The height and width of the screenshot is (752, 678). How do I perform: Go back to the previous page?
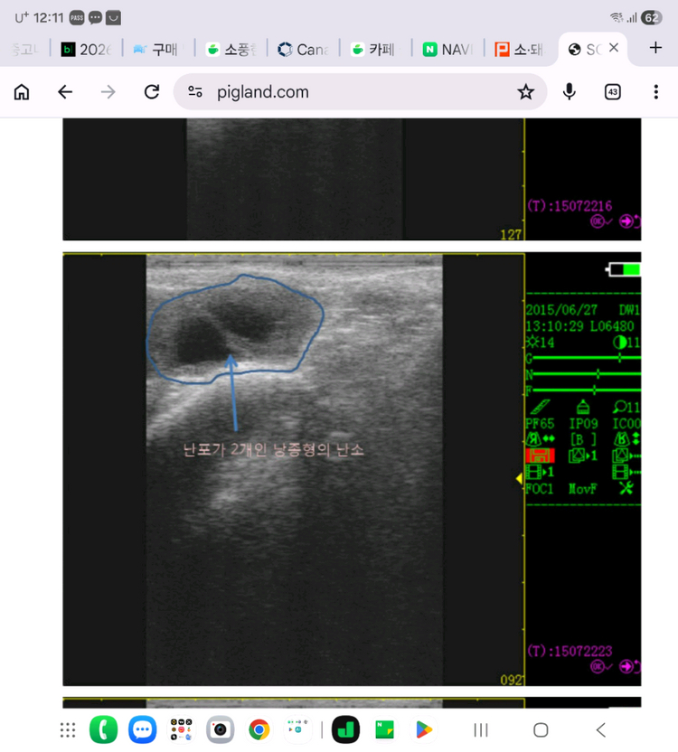(65, 91)
